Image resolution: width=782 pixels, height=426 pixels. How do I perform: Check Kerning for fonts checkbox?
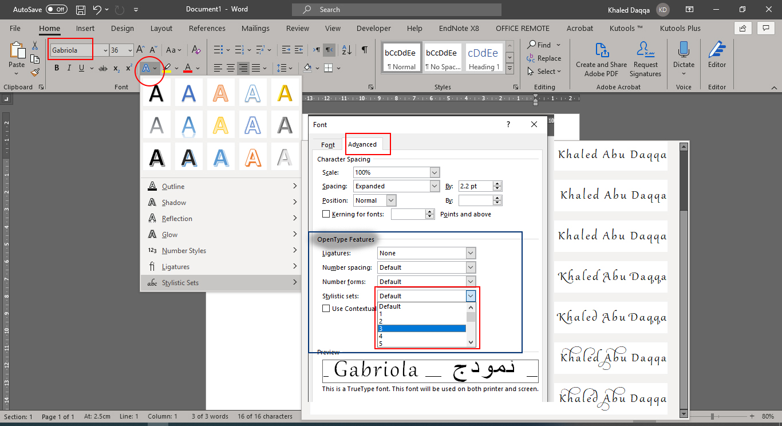[x=326, y=214]
